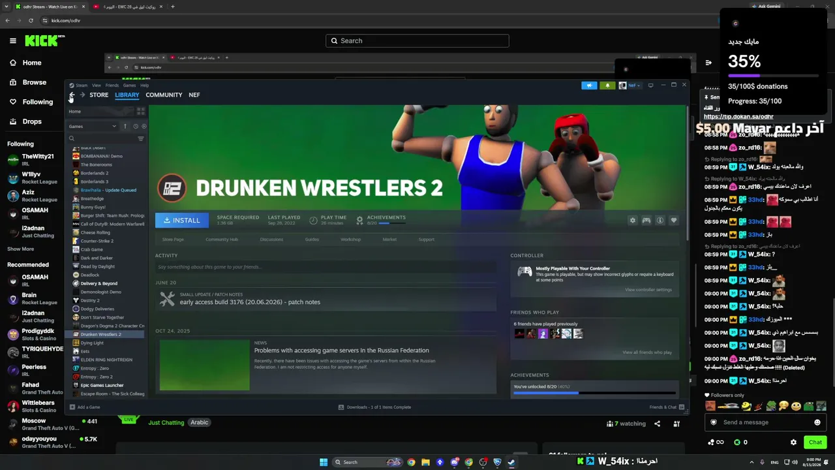This screenshot has height=470, width=835.
Task: Open TheWitty21 channel in Following list
Action: click(33, 160)
